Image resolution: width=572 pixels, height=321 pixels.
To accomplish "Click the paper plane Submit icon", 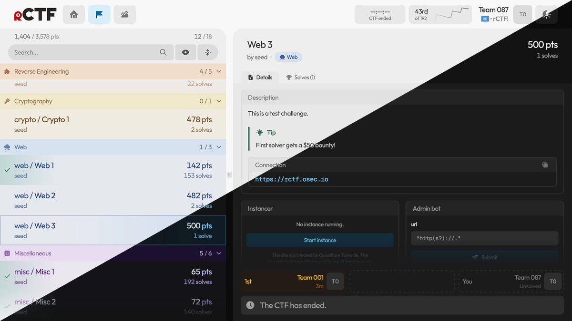I will coord(475,257).
